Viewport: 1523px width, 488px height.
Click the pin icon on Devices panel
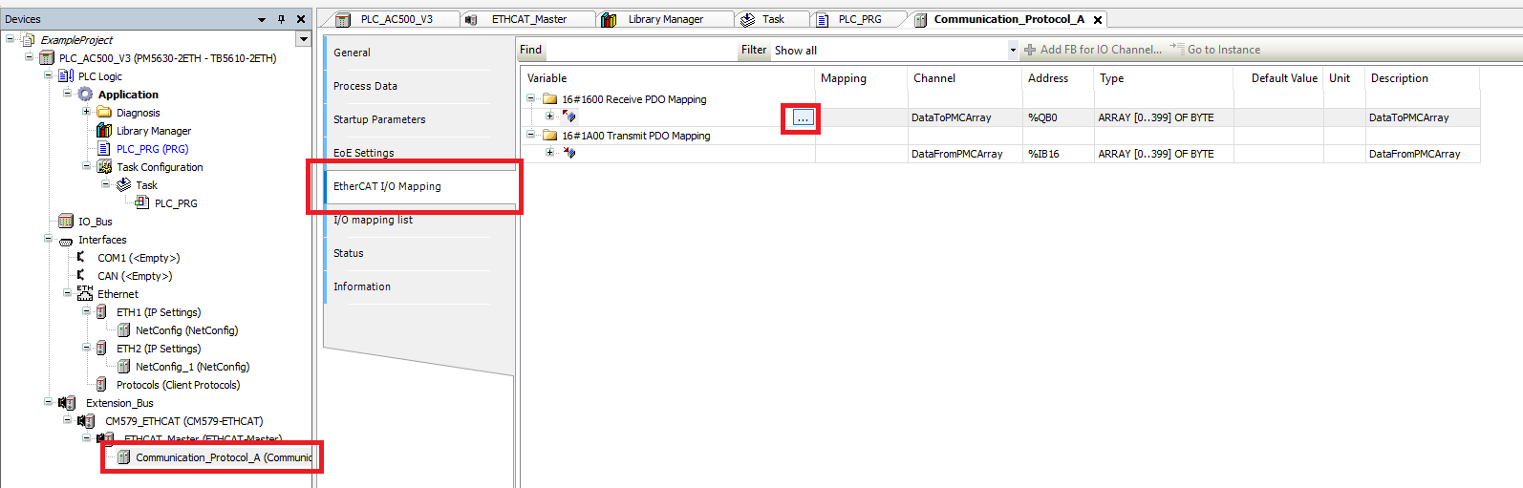[x=281, y=19]
